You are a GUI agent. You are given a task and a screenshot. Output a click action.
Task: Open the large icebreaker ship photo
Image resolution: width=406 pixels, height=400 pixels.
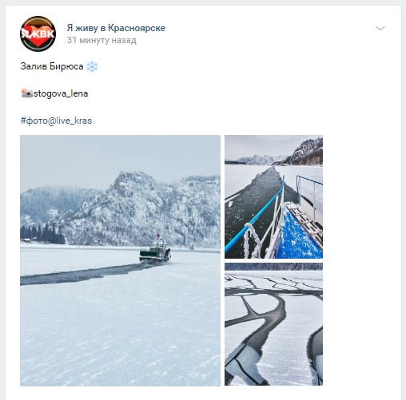click(120, 260)
